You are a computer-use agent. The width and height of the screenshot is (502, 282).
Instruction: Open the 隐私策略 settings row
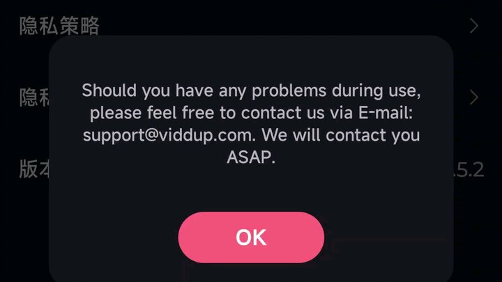click(x=251, y=26)
